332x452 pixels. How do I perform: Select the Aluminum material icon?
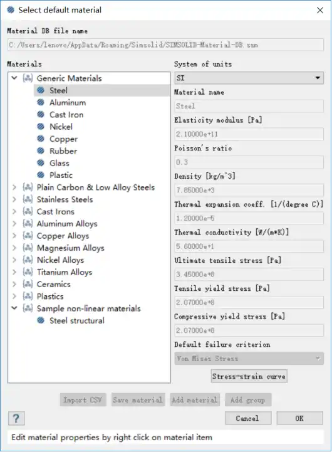click(41, 102)
